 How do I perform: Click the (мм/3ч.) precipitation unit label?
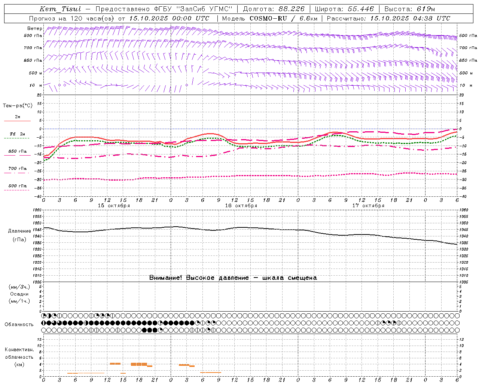tap(19, 287)
